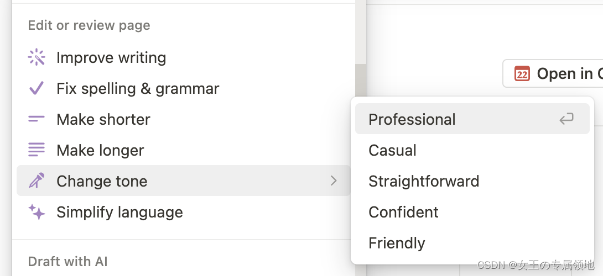This screenshot has height=276, width=603.
Task: Click the Change tone microphone icon
Action: [37, 181]
